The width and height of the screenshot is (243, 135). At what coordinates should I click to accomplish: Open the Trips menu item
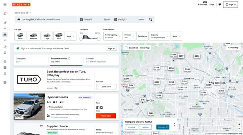tap(212, 5)
